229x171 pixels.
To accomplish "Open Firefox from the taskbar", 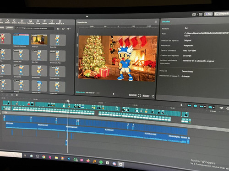I will coord(88,161).
